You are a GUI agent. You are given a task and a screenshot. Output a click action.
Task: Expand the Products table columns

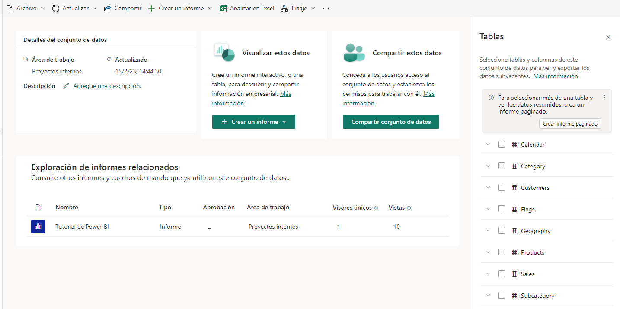tap(488, 252)
